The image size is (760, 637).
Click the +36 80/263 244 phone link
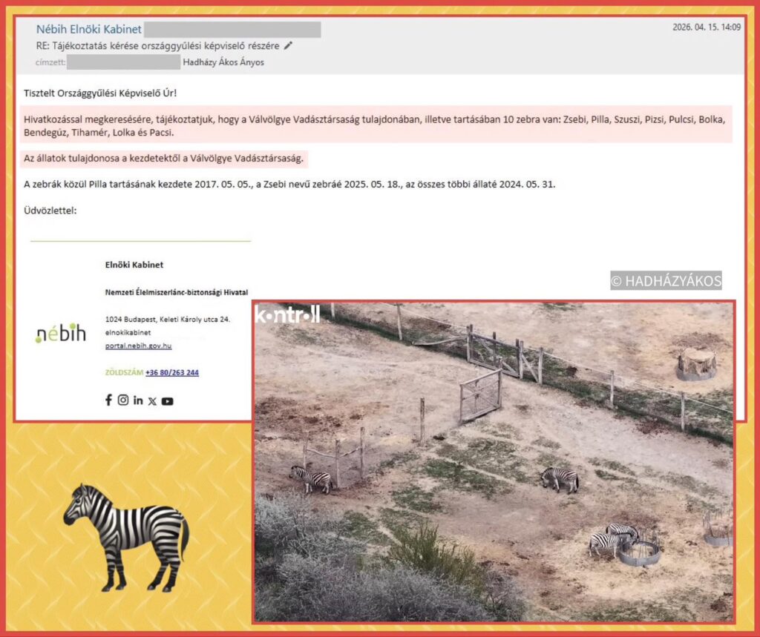pyautogui.click(x=171, y=373)
